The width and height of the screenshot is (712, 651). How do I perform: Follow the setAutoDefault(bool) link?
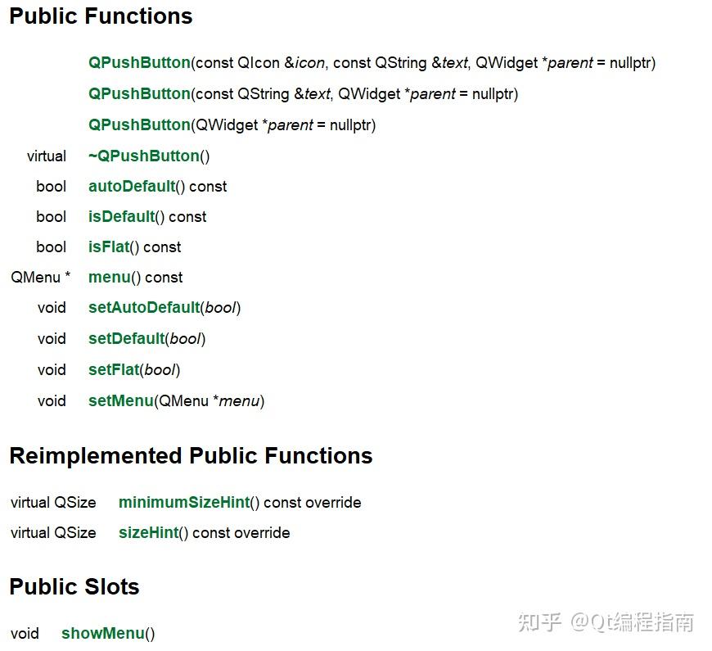144,308
